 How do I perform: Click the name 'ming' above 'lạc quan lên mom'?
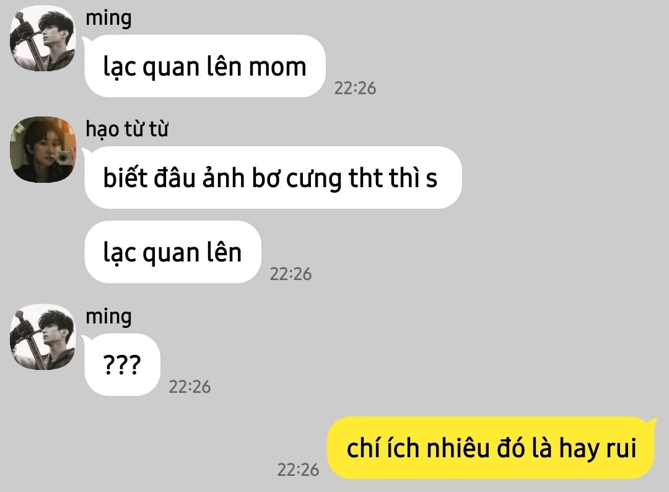tap(108, 19)
